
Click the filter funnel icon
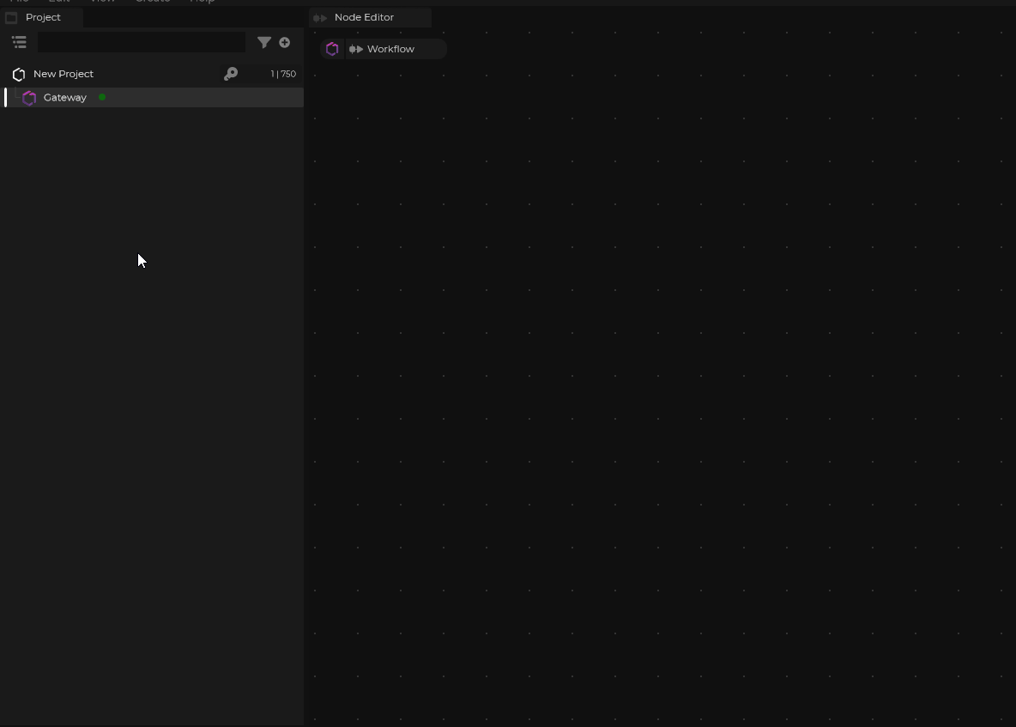(x=264, y=42)
